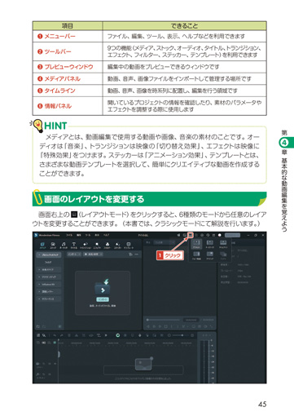Choose the first layout mode thumbnail in popup

pyautogui.click(x=196, y=244)
